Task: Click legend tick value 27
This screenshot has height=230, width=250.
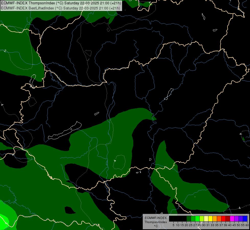Action: click(x=195, y=225)
